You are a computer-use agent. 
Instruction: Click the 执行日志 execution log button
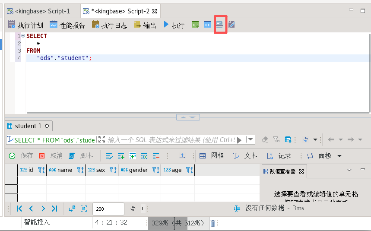coord(109,25)
